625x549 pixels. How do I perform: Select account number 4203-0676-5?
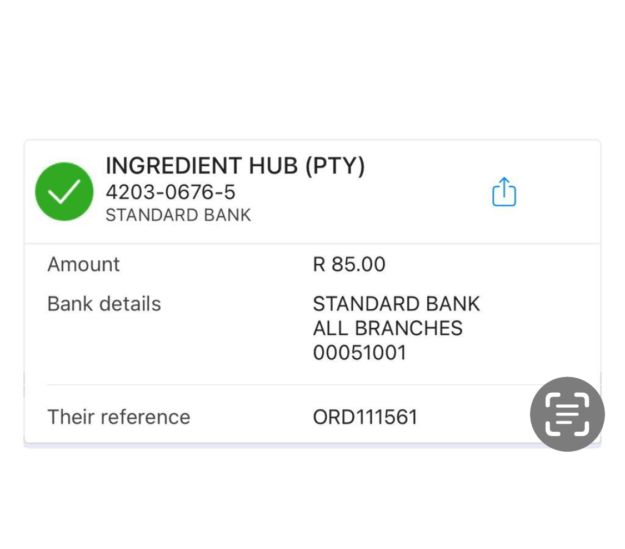[x=171, y=192]
